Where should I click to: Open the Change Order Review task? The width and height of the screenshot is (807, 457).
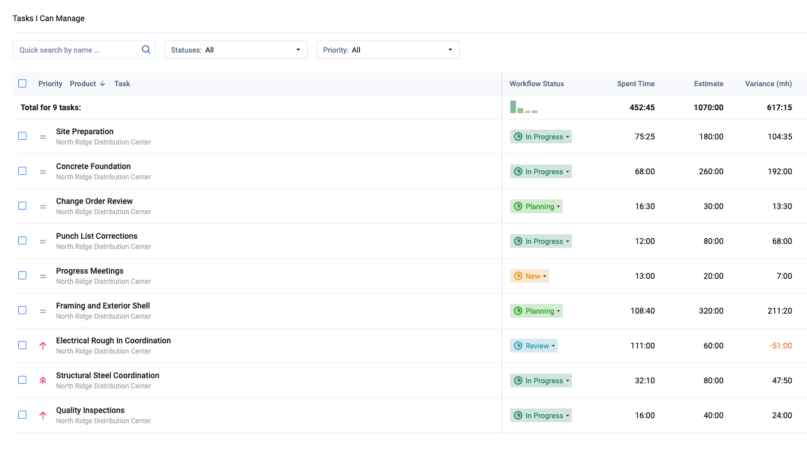[x=94, y=201]
